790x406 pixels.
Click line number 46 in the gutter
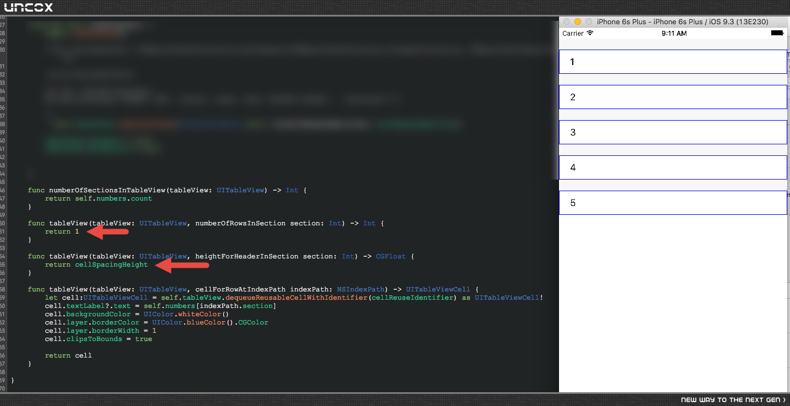coord(3,190)
